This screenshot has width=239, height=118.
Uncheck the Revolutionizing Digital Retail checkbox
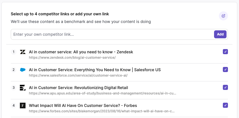(225, 87)
